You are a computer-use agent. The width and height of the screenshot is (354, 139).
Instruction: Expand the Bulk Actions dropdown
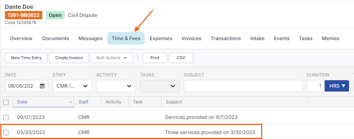click(x=112, y=58)
